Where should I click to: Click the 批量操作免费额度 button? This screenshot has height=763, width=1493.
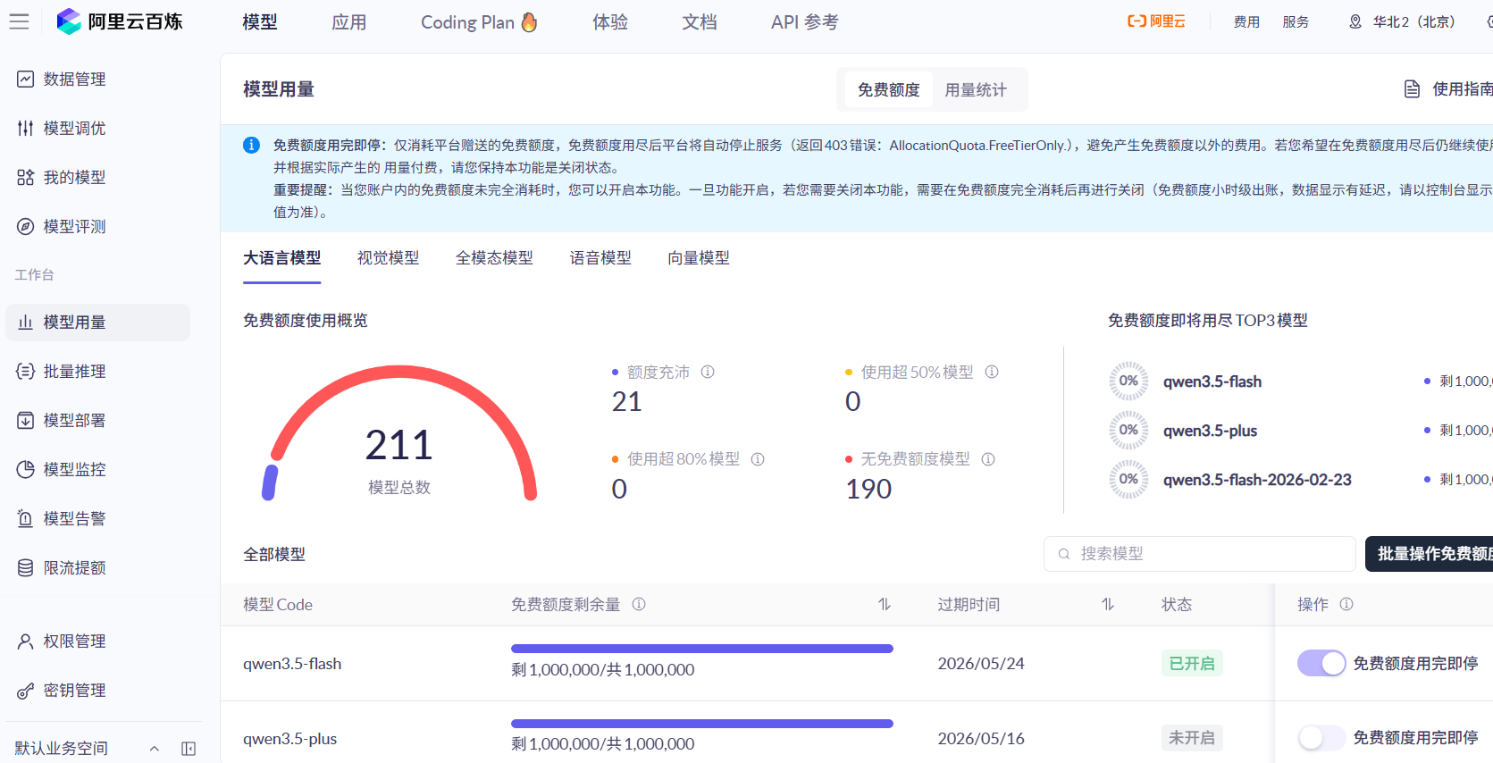point(1430,554)
